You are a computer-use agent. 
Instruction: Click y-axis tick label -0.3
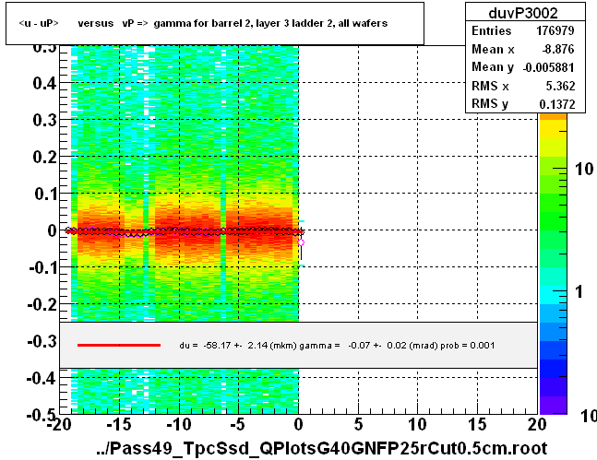coord(42,341)
